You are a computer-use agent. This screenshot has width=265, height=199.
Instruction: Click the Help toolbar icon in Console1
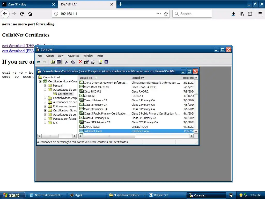tap(100, 62)
